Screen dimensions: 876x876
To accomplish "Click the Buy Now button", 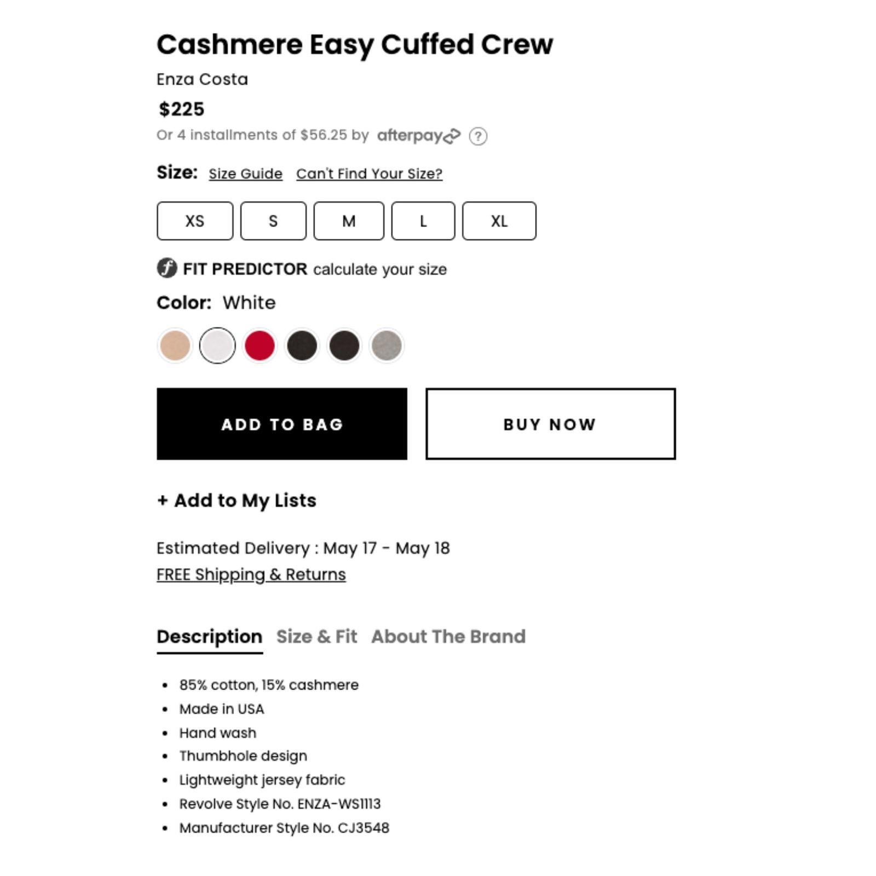I will 550,424.
